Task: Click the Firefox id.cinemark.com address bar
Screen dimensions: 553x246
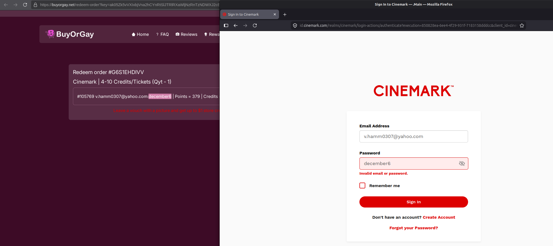Action: tap(408, 25)
